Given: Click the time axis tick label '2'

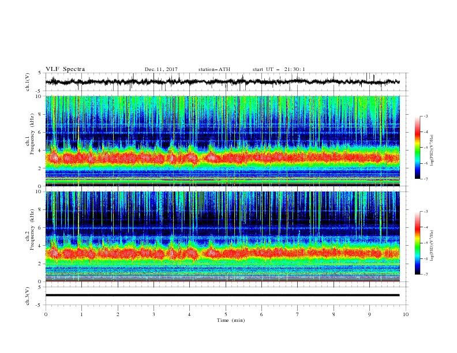Looking at the screenshot, I should point(118,314).
